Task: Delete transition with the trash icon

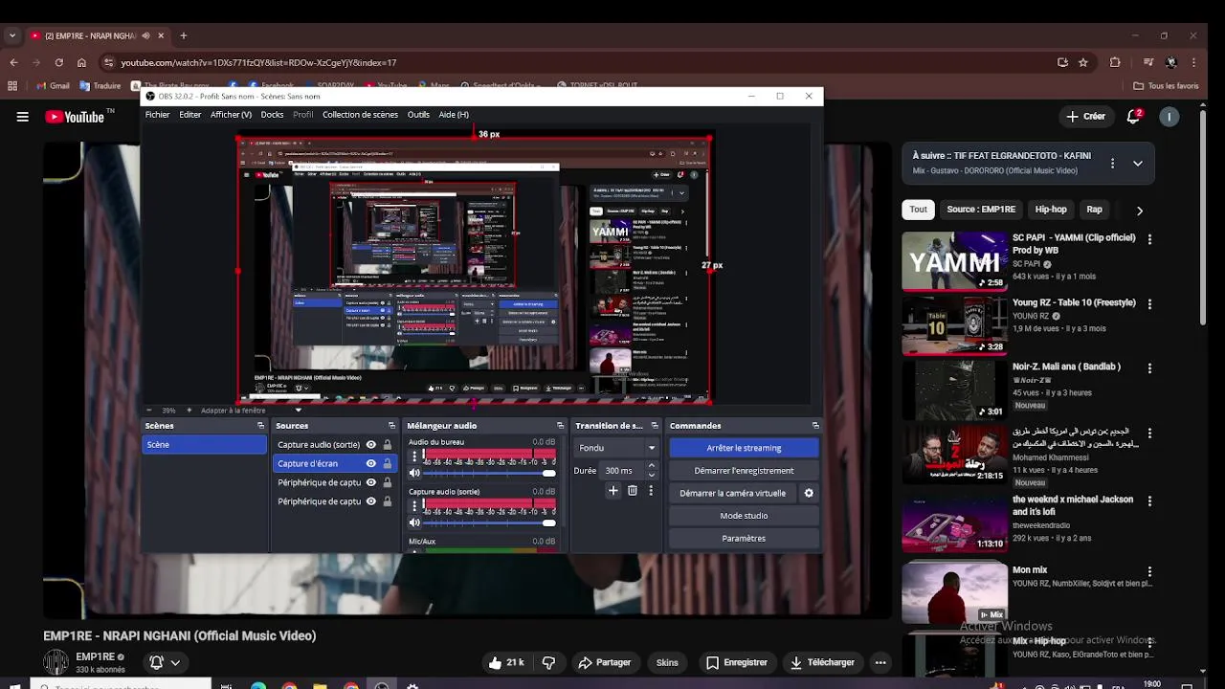Action: 633,491
